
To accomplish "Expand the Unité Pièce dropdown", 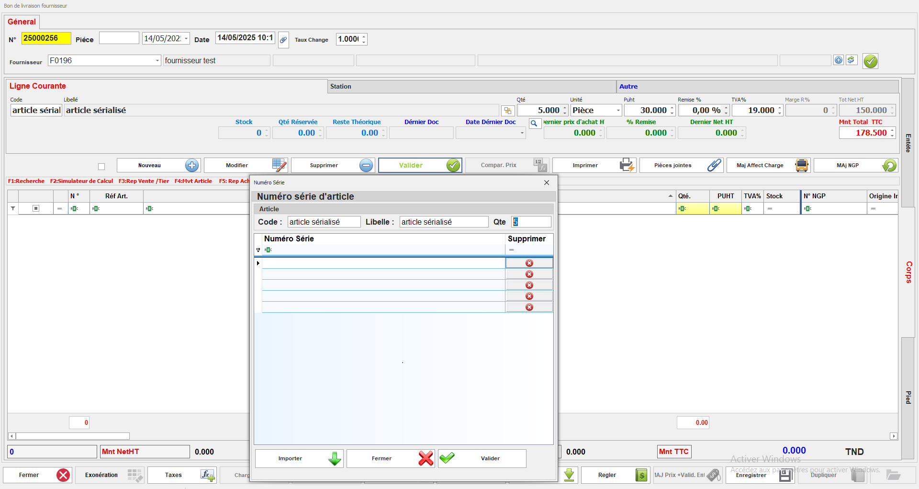I will coord(618,111).
